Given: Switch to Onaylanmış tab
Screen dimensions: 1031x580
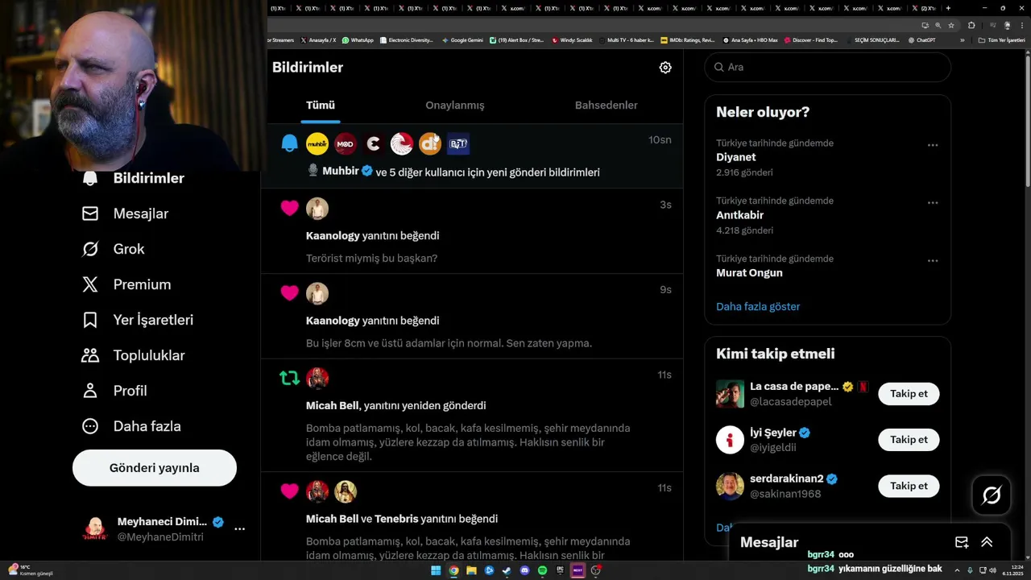Looking at the screenshot, I should click(x=455, y=106).
